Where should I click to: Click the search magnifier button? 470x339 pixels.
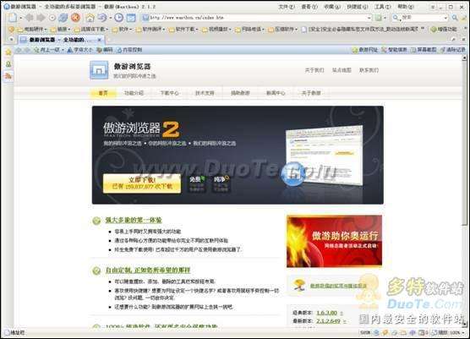(455, 18)
